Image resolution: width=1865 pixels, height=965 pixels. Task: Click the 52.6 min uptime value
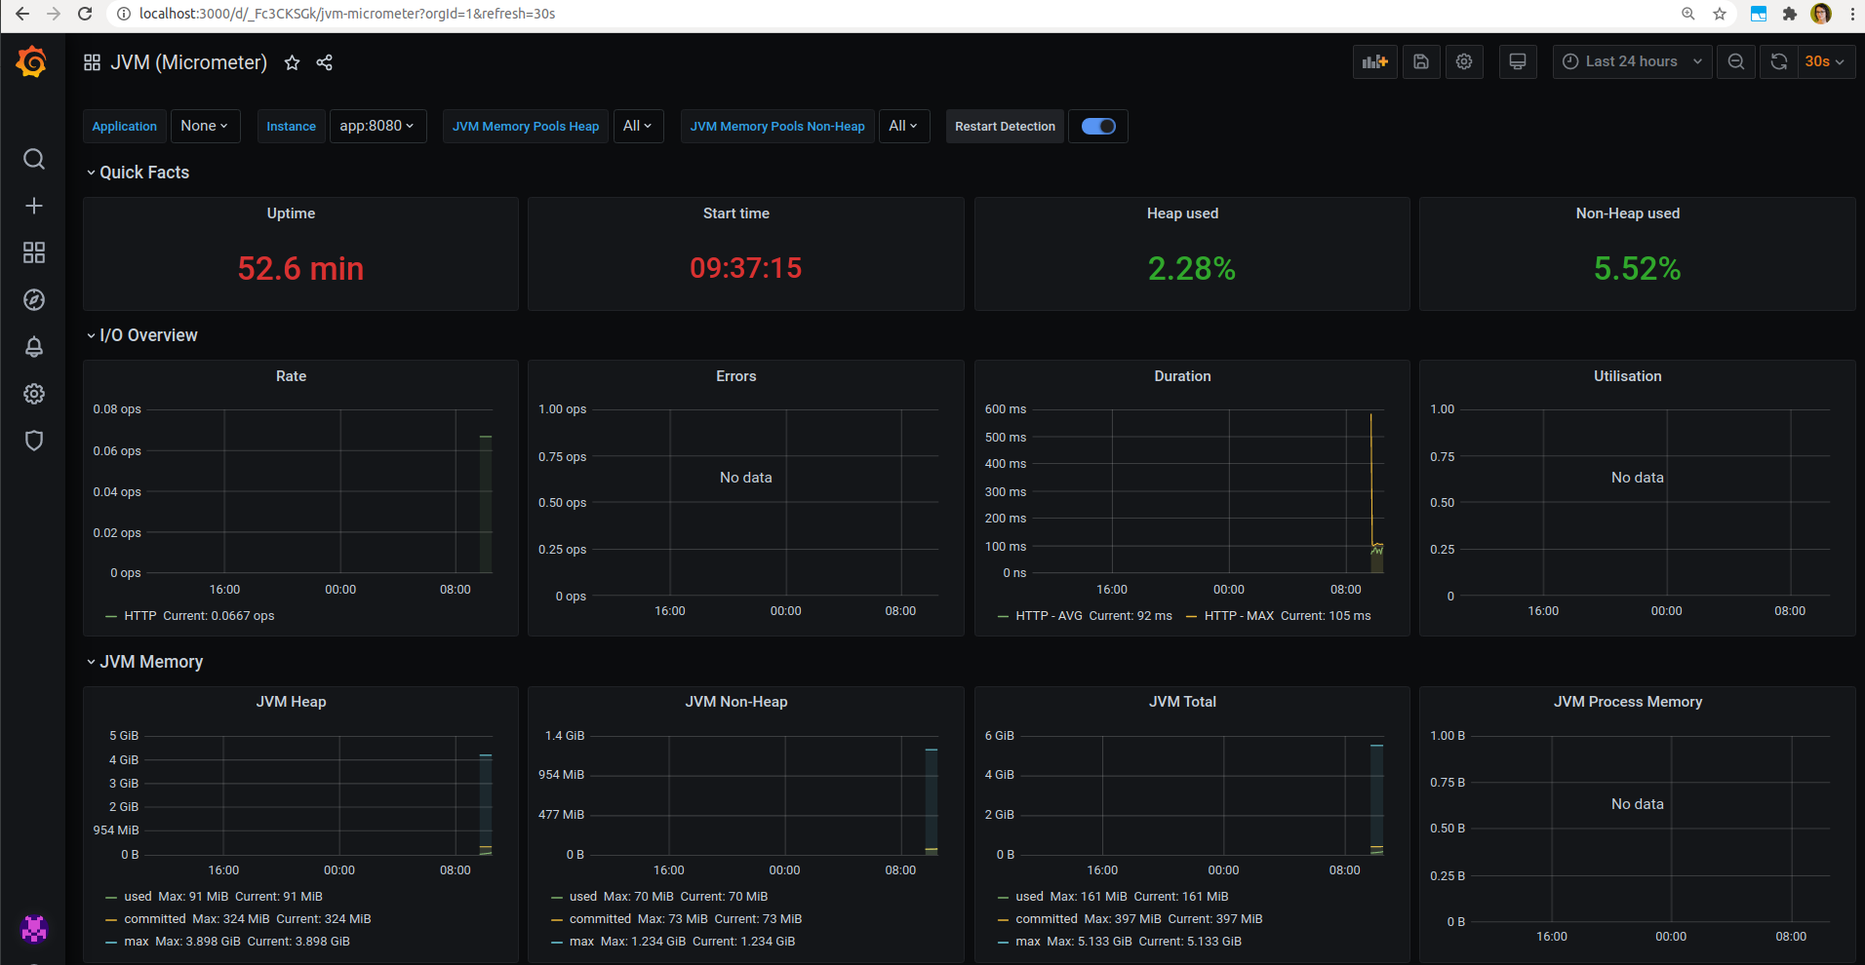pos(300,268)
